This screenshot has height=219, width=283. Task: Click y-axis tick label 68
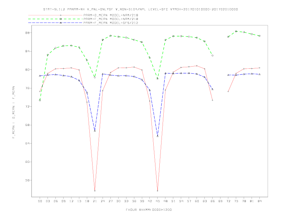pos(27,125)
